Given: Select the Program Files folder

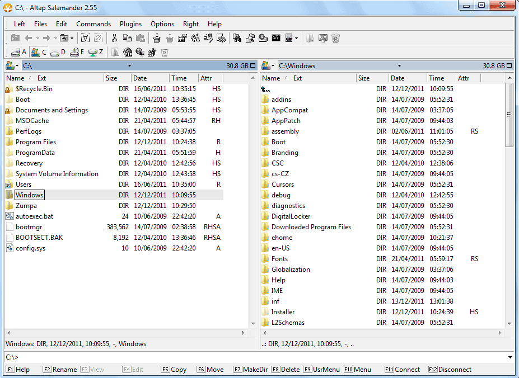Looking at the screenshot, I should tap(36, 142).
